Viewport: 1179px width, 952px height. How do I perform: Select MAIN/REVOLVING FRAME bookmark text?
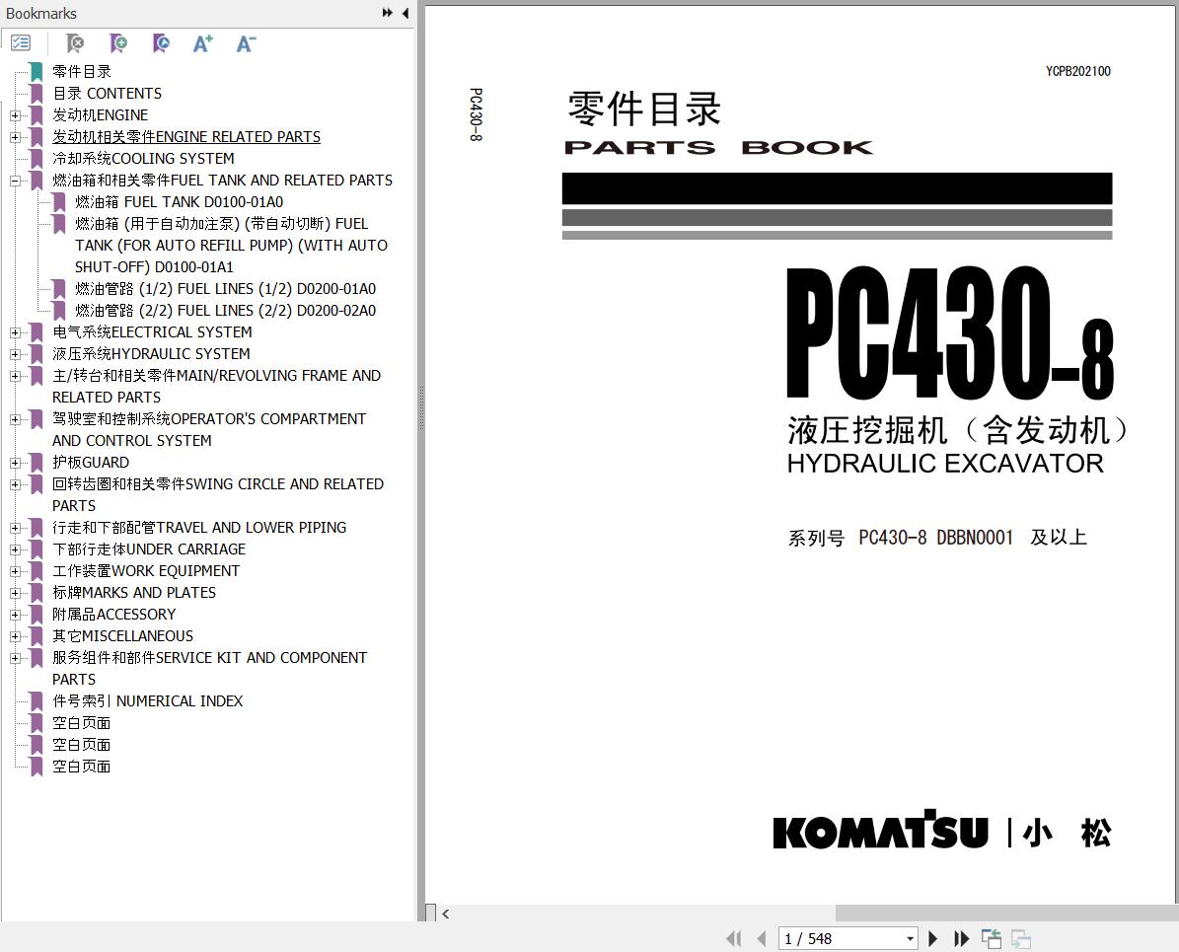tap(216, 386)
